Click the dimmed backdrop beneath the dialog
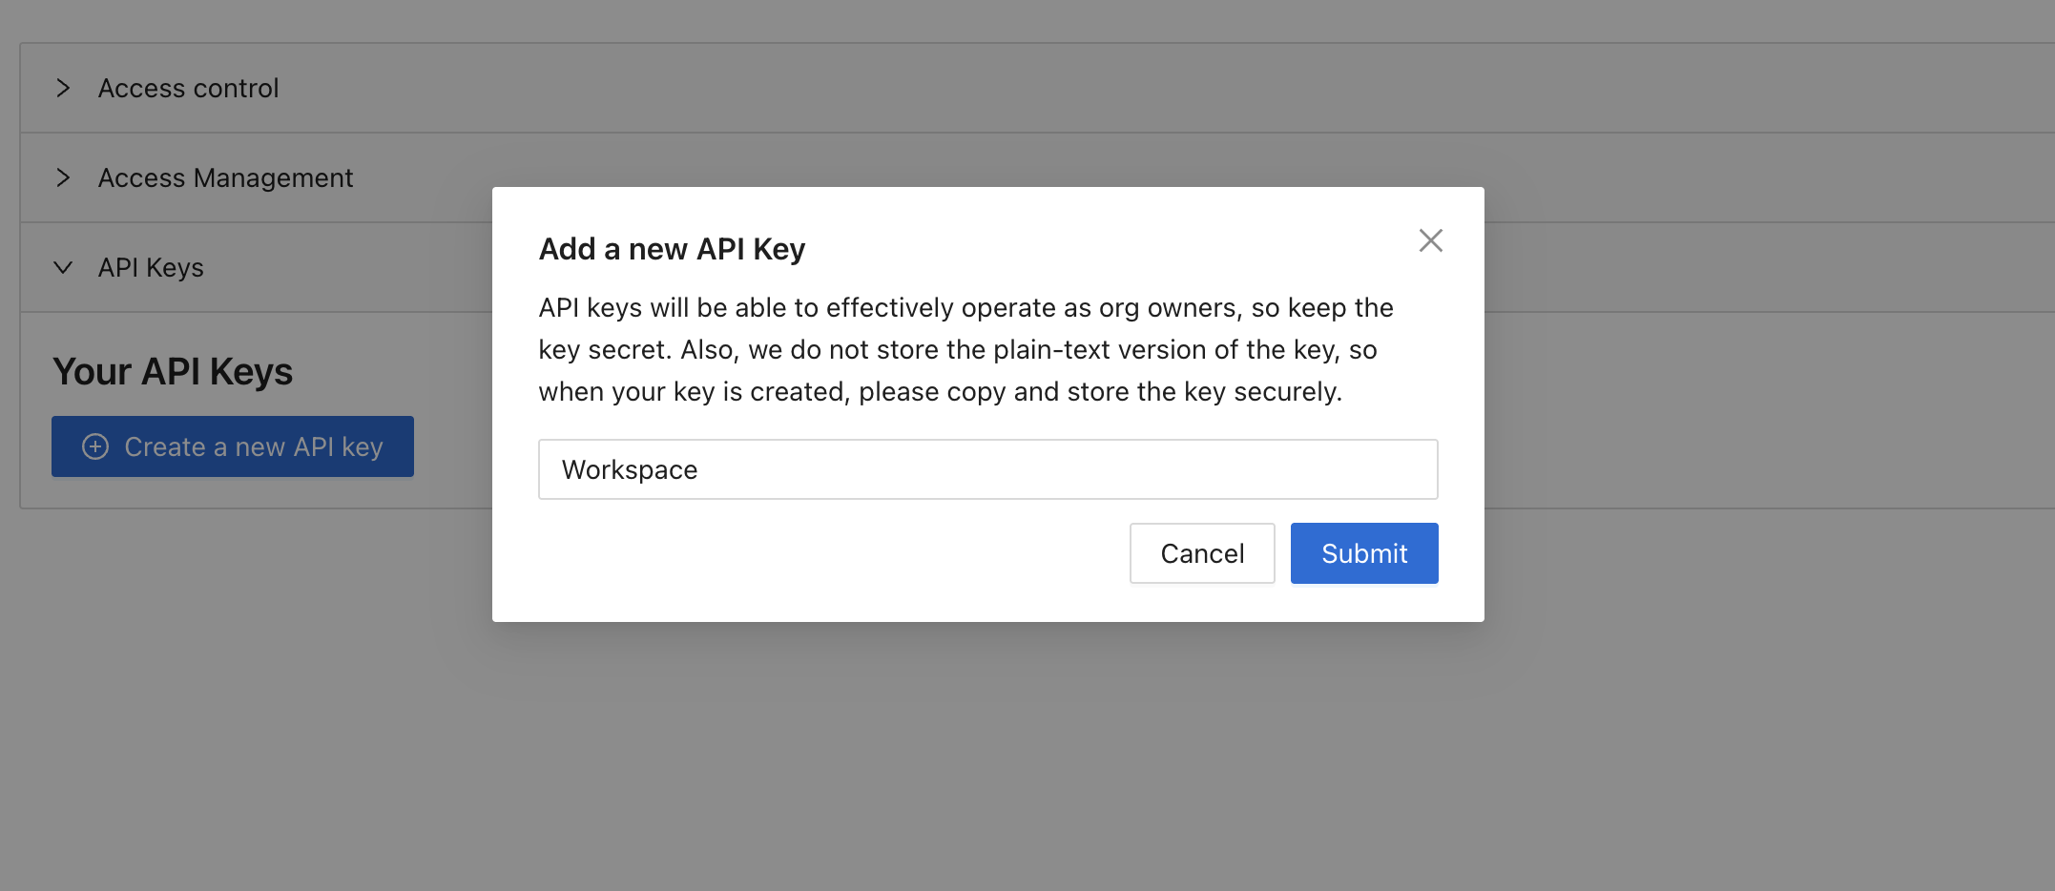The width and height of the screenshot is (2055, 891). (988, 754)
